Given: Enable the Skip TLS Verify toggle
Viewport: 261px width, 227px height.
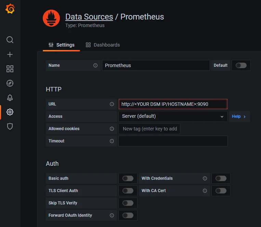Looking at the screenshot, I should coord(128,203).
